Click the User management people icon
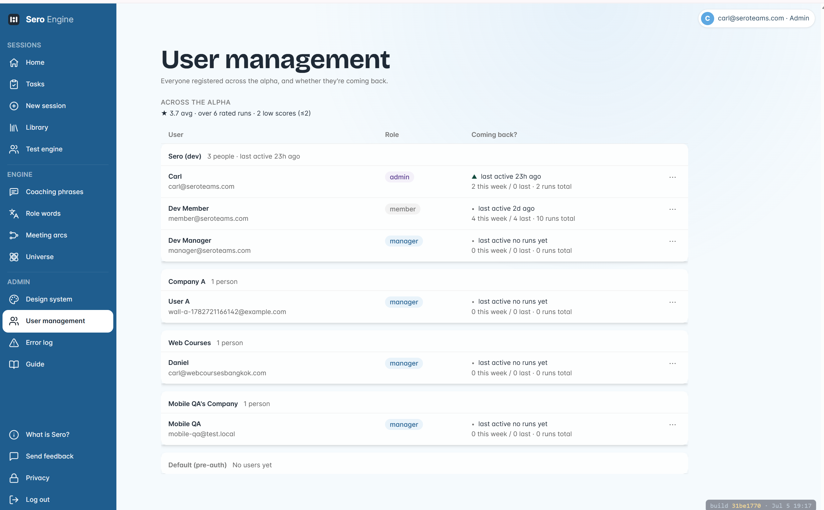824x510 pixels. 14,321
